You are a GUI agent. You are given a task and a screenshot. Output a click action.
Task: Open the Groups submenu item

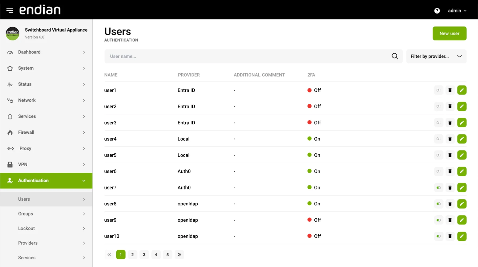(x=46, y=214)
